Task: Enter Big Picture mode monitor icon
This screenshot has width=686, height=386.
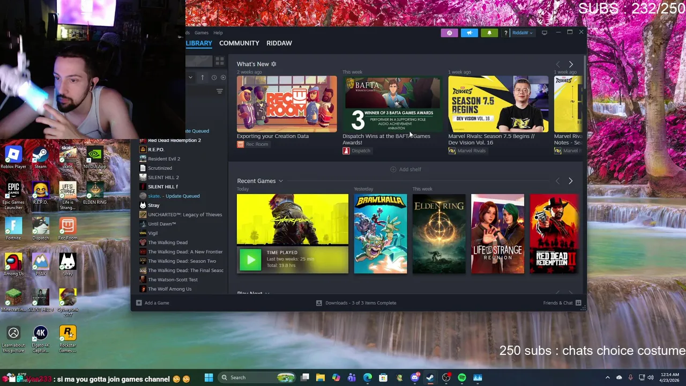Action: pyautogui.click(x=545, y=33)
